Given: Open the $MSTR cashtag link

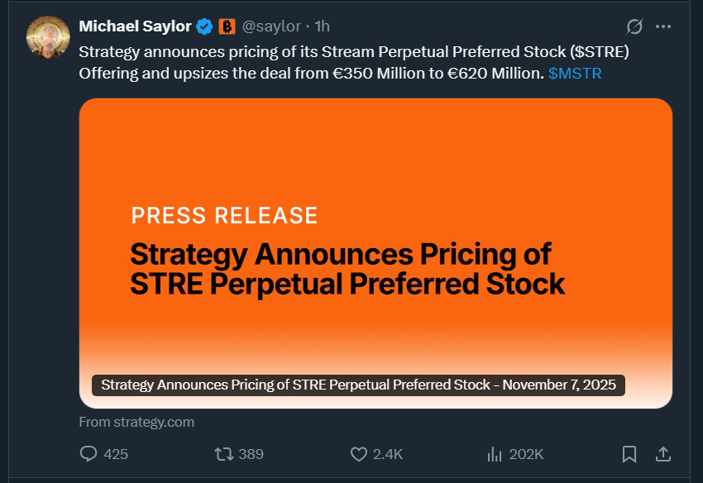Looking at the screenshot, I should click(x=575, y=73).
